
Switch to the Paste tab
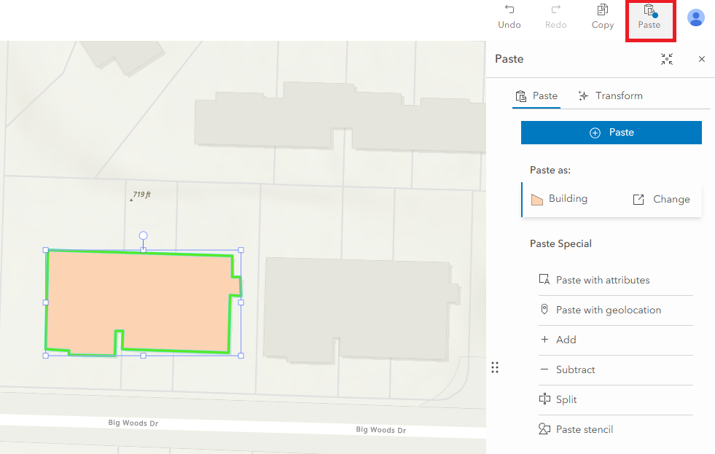click(x=536, y=96)
